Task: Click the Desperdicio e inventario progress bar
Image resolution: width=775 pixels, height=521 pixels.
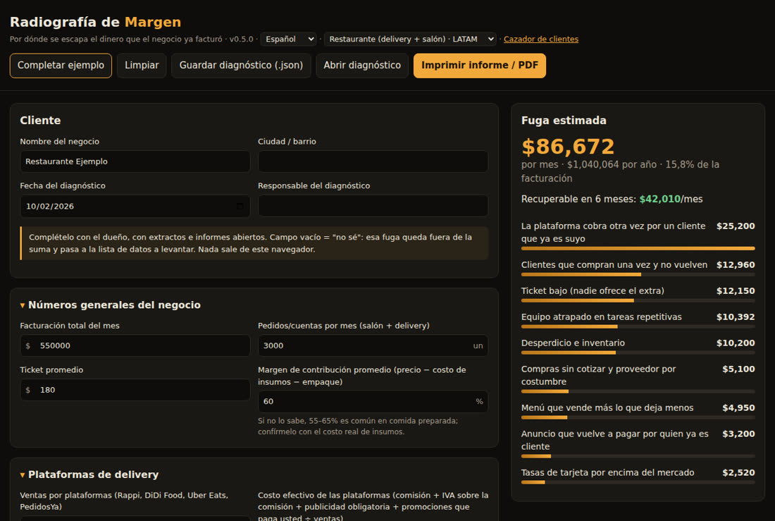Action: tap(638, 353)
